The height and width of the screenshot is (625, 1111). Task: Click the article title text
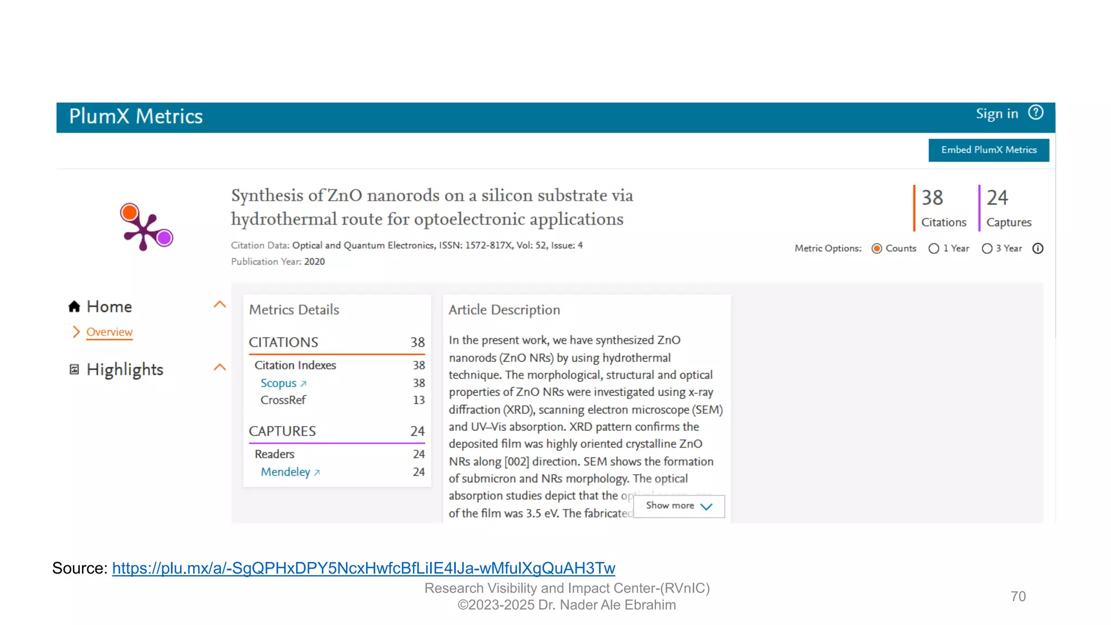432,207
